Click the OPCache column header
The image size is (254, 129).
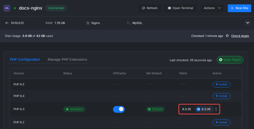119,73
